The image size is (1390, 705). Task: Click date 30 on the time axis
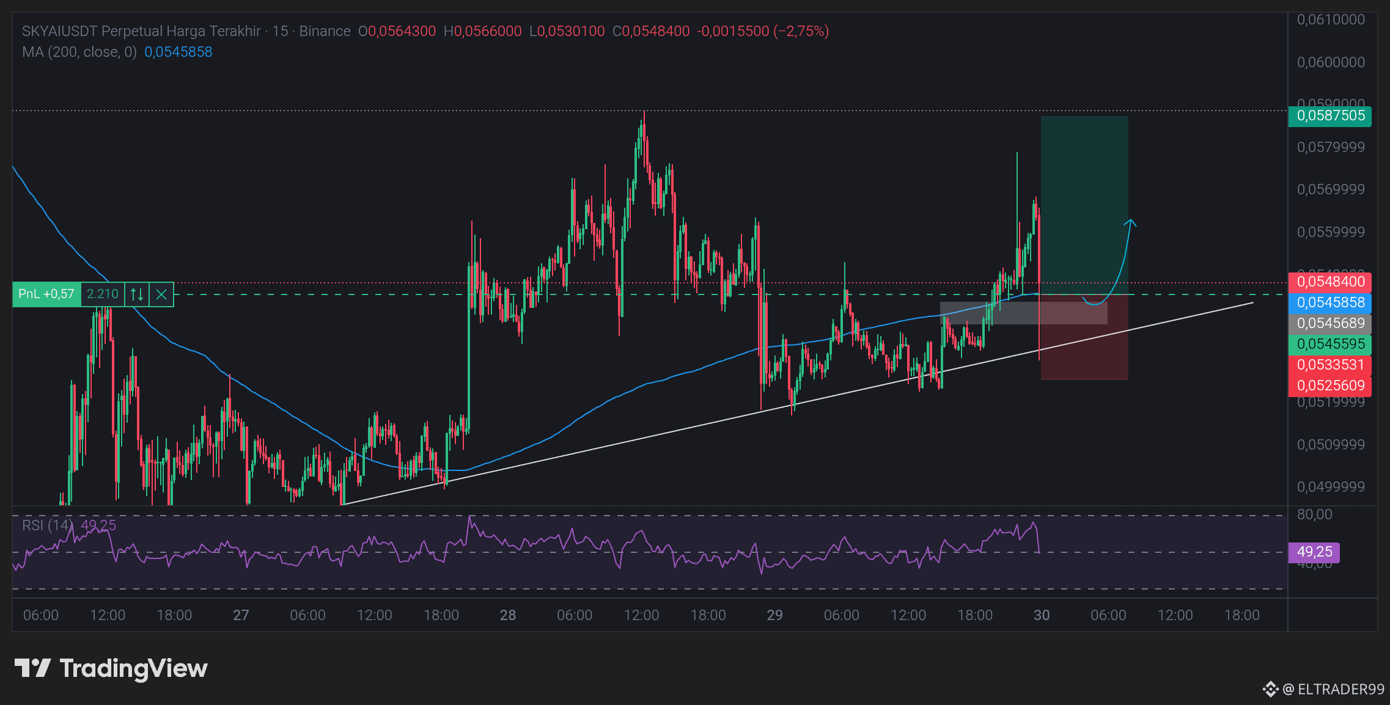point(1042,615)
